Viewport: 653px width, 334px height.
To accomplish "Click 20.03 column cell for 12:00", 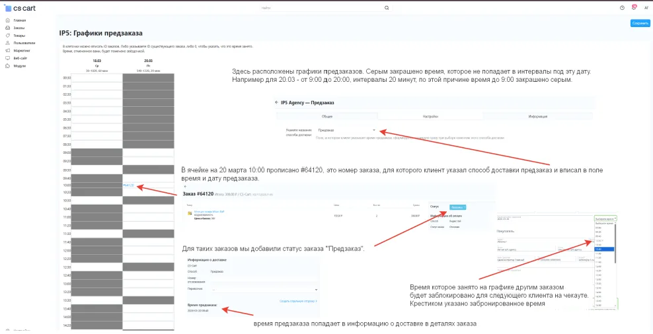I will click(x=148, y=250).
